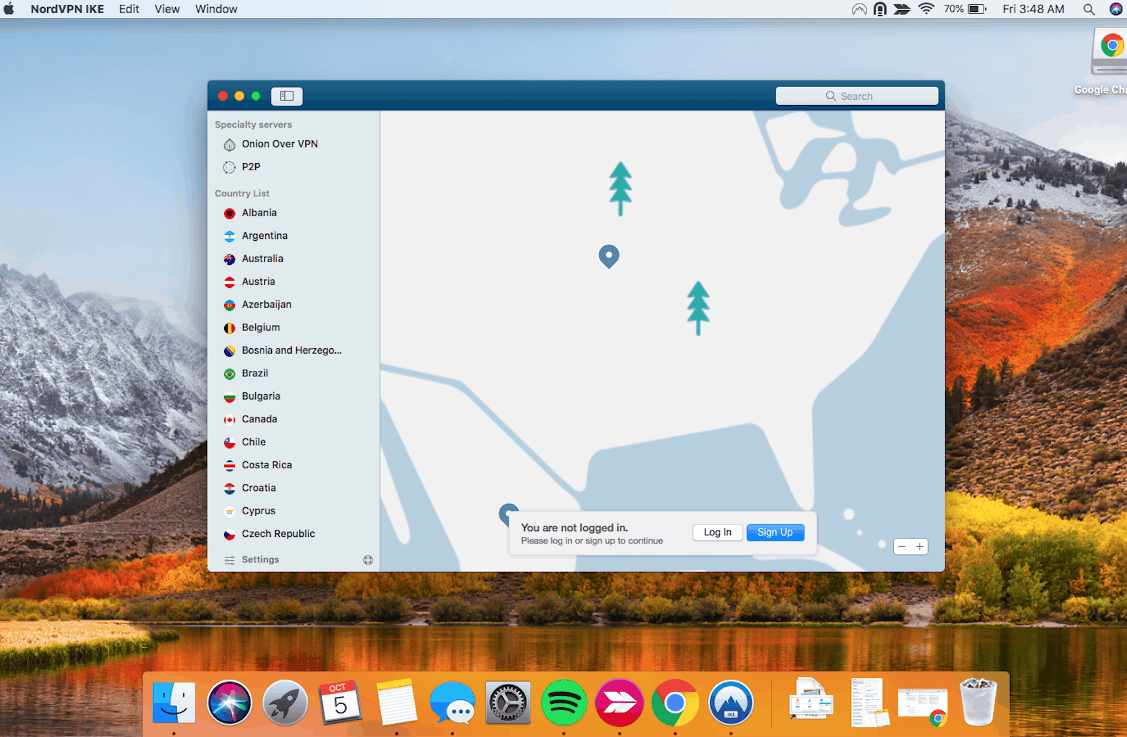Open Calendar from the Dock
Image resolution: width=1127 pixels, height=737 pixels.
340,702
